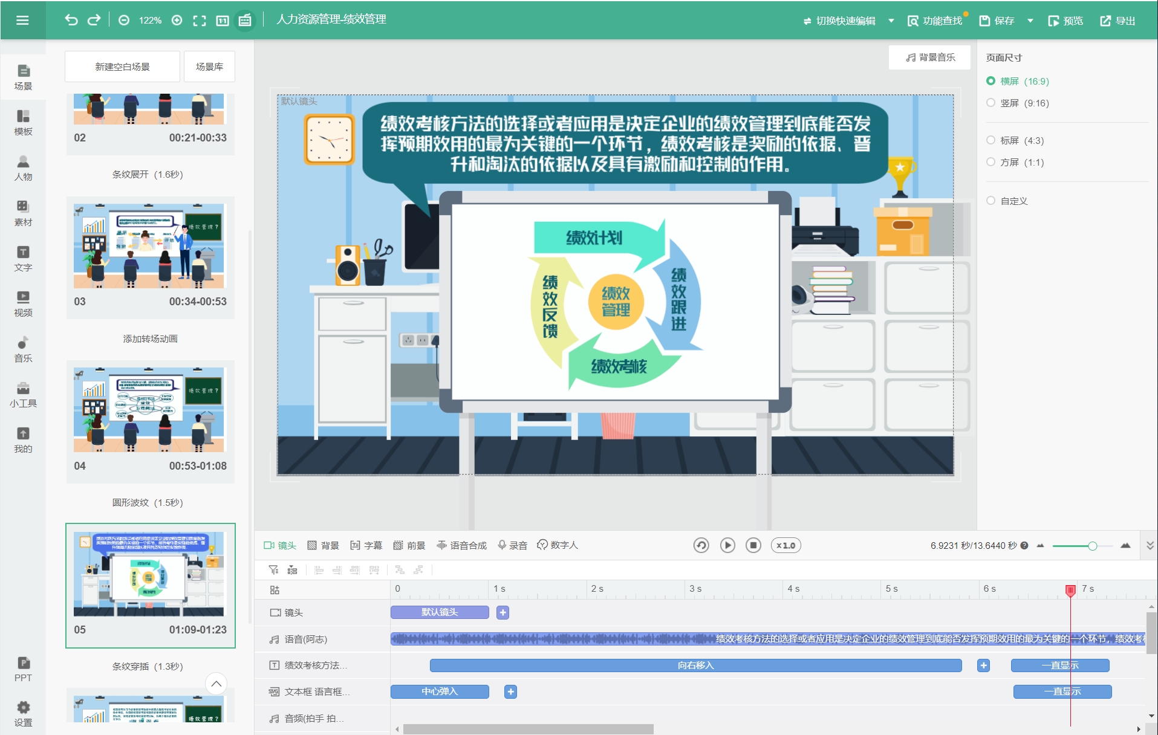The width and height of the screenshot is (1158, 735).
Task: Click 预览 preview button
Action: tap(1065, 21)
